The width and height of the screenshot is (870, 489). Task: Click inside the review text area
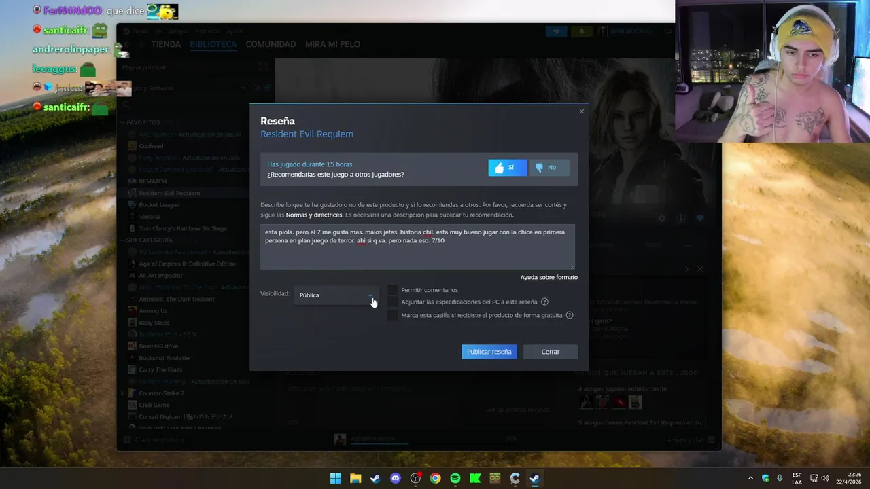pyautogui.click(x=417, y=247)
